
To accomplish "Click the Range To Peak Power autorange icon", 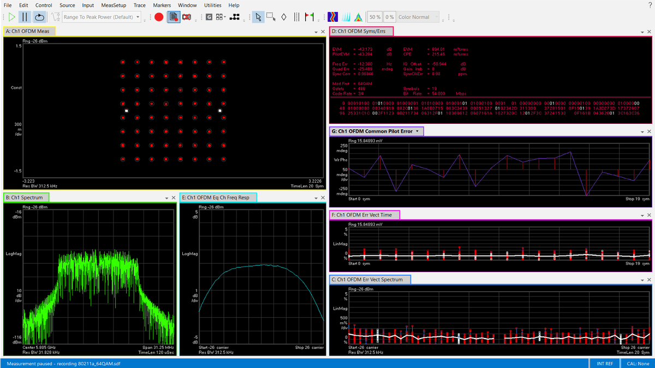I will [54, 17].
